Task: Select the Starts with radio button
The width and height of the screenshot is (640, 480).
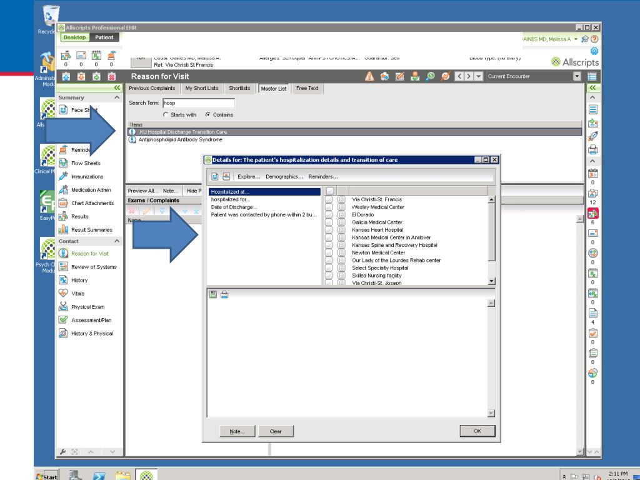Action: 166,115
